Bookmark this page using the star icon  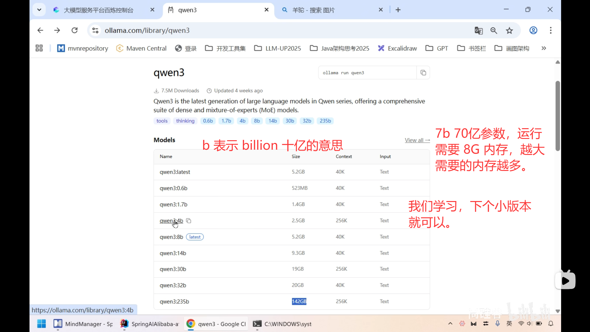pyautogui.click(x=509, y=30)
